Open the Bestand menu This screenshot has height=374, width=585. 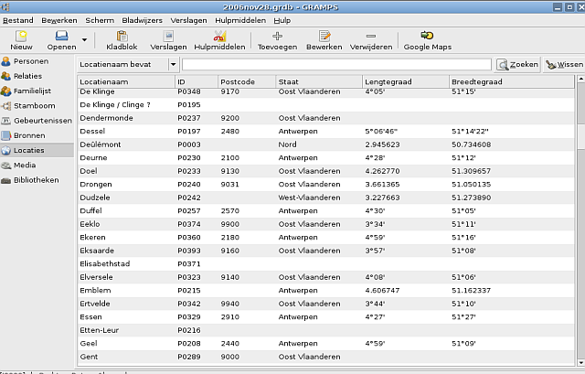(18, 19)
